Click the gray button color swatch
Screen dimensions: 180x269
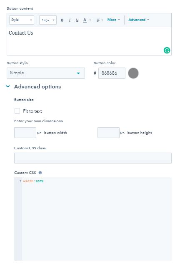(x=133, y=73)
